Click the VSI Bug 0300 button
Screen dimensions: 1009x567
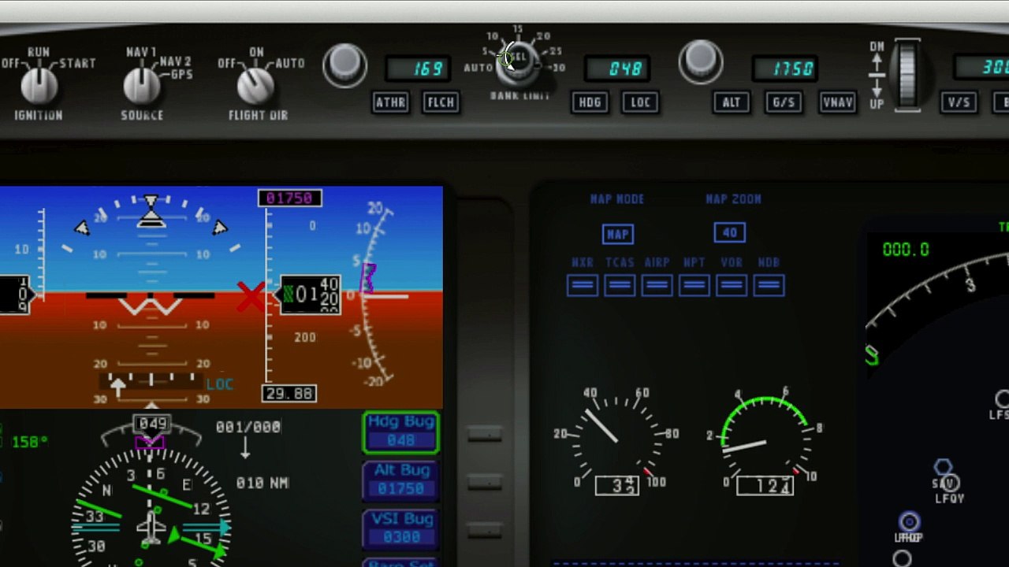400,530
